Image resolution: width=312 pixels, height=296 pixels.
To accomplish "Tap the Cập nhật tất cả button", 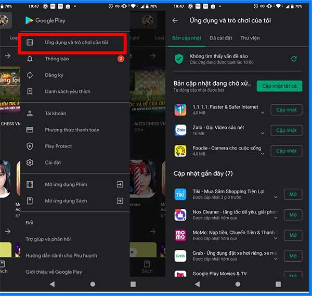I will tap(279, 86).
